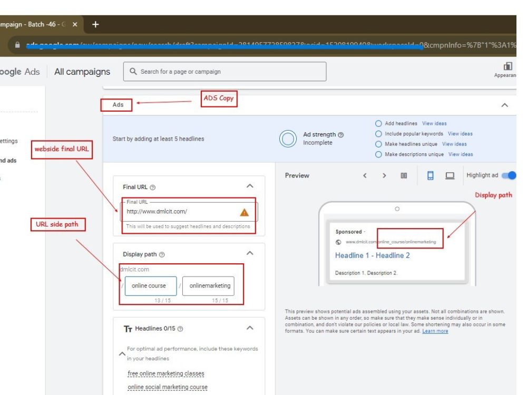View ideas for Make headlines unique
Screen dimensions: 527x395
pos(454,144)
